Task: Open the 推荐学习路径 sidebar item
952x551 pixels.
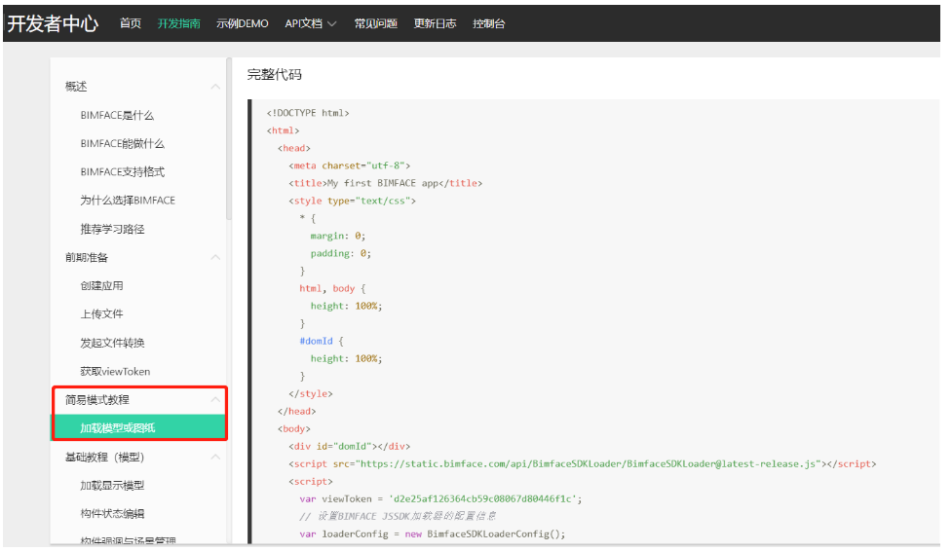Action: coord(112,229)
